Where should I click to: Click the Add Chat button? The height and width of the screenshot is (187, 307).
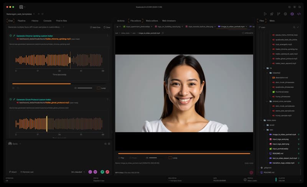coord(95,27)
